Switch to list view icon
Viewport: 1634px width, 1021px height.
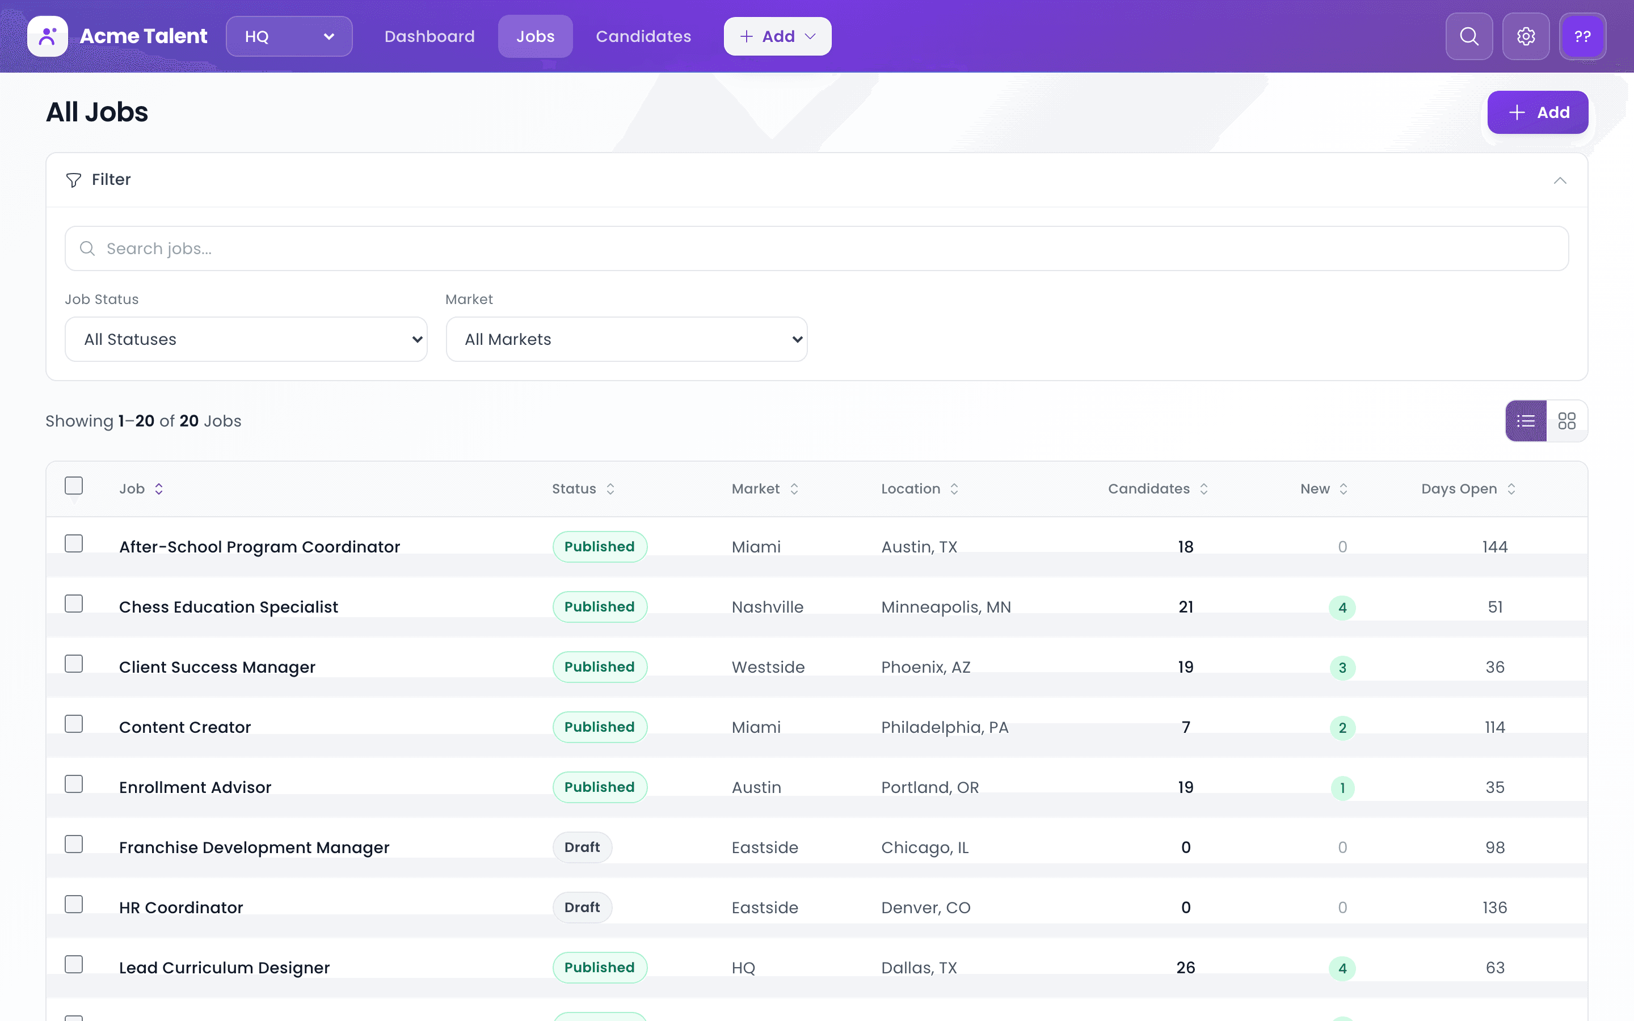[x=1525, y=421]
